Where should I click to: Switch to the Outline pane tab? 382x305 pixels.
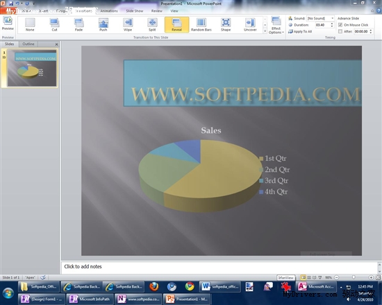tap(28, 44)
